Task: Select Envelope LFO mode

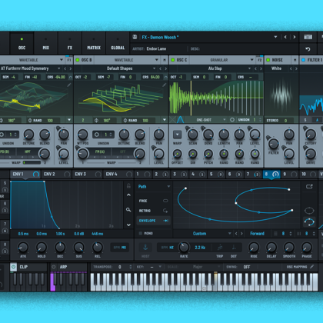Action: [153, 221]
